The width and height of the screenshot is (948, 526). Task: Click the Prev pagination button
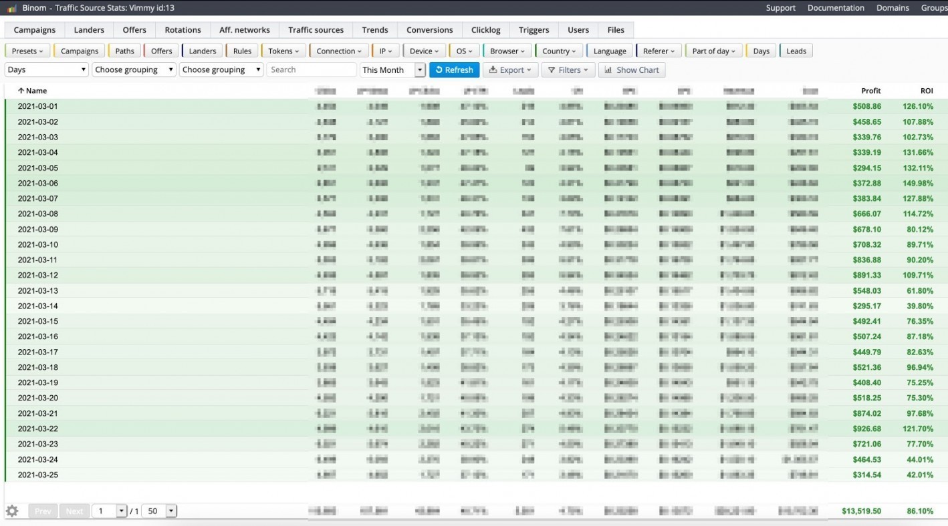click(x=43, y=511)
